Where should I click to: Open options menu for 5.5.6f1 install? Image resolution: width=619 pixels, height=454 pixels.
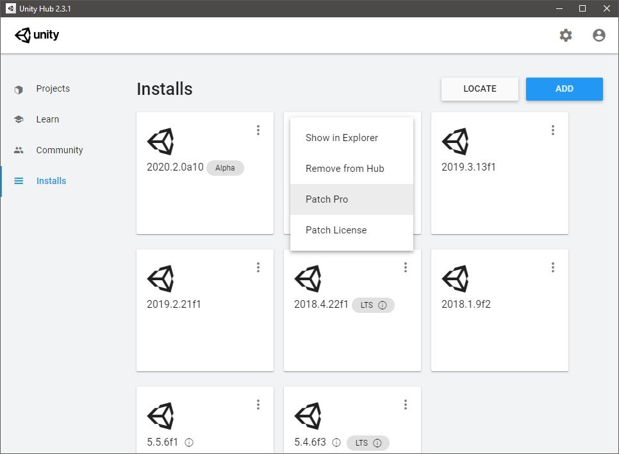click(x=258, y=405)
